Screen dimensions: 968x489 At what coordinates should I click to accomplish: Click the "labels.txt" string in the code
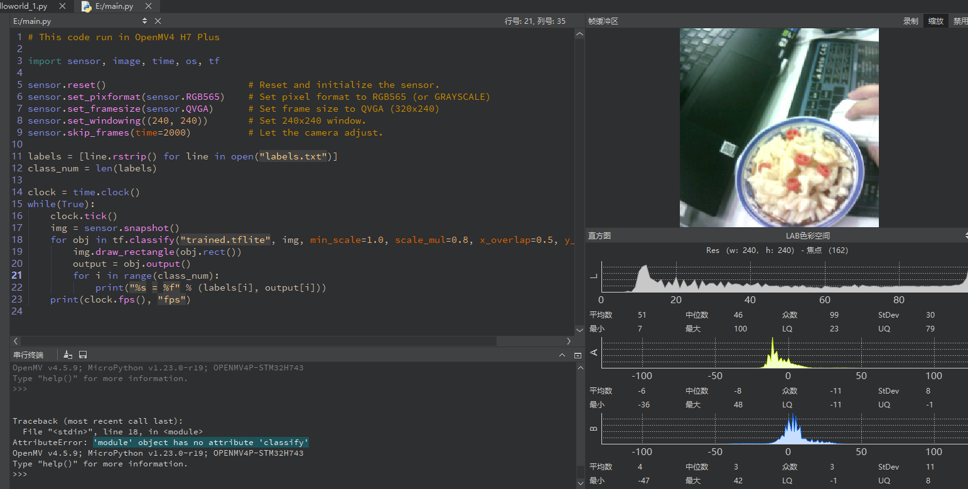293,156
